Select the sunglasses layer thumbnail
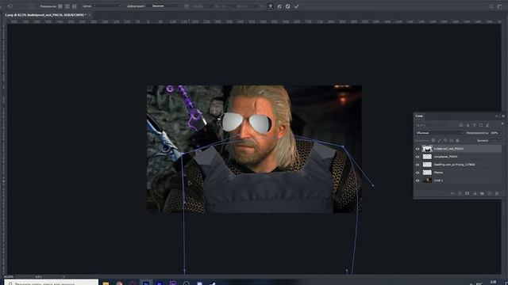Image resolution: width=508 pixels, height=285 pixels. coord(427,157)
